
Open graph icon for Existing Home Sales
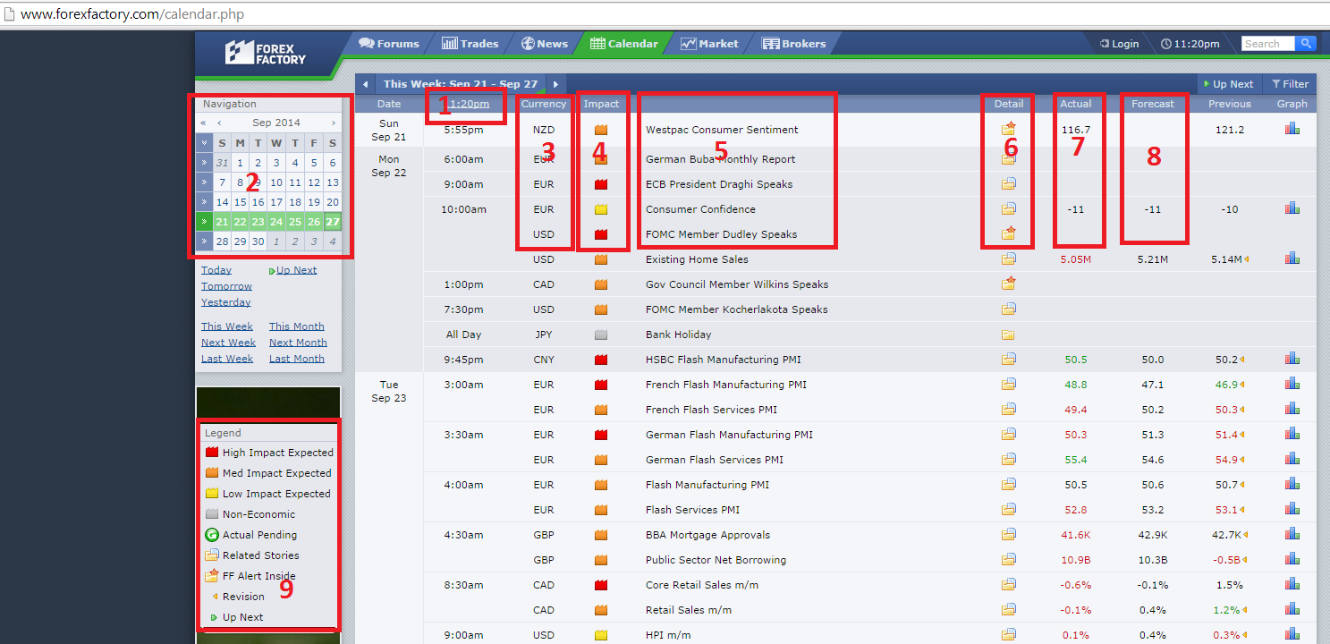pyautogui.click(x=1292, y=258)
